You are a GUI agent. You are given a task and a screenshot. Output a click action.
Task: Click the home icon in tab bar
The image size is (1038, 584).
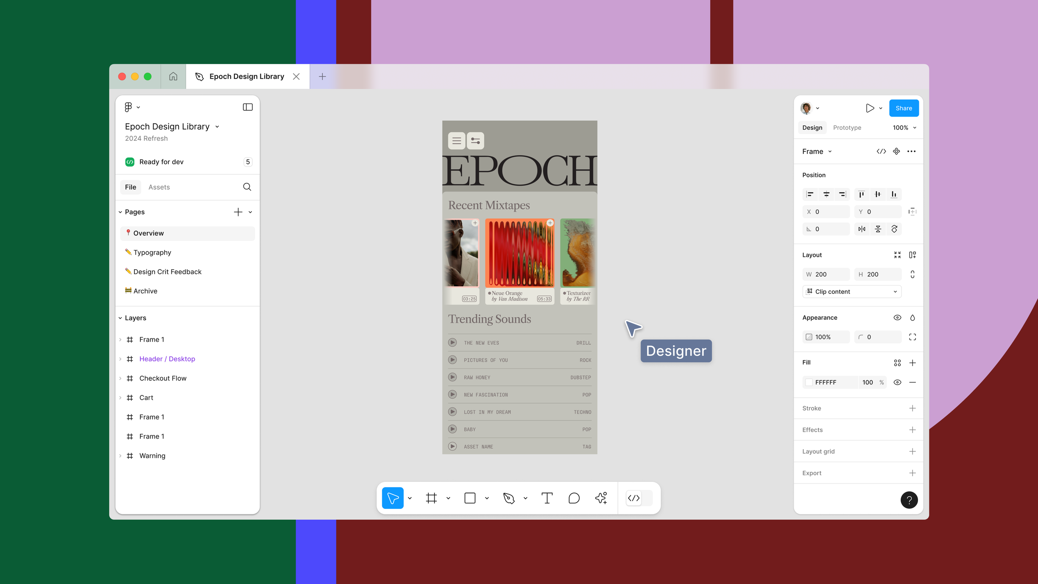pos(173,76)
